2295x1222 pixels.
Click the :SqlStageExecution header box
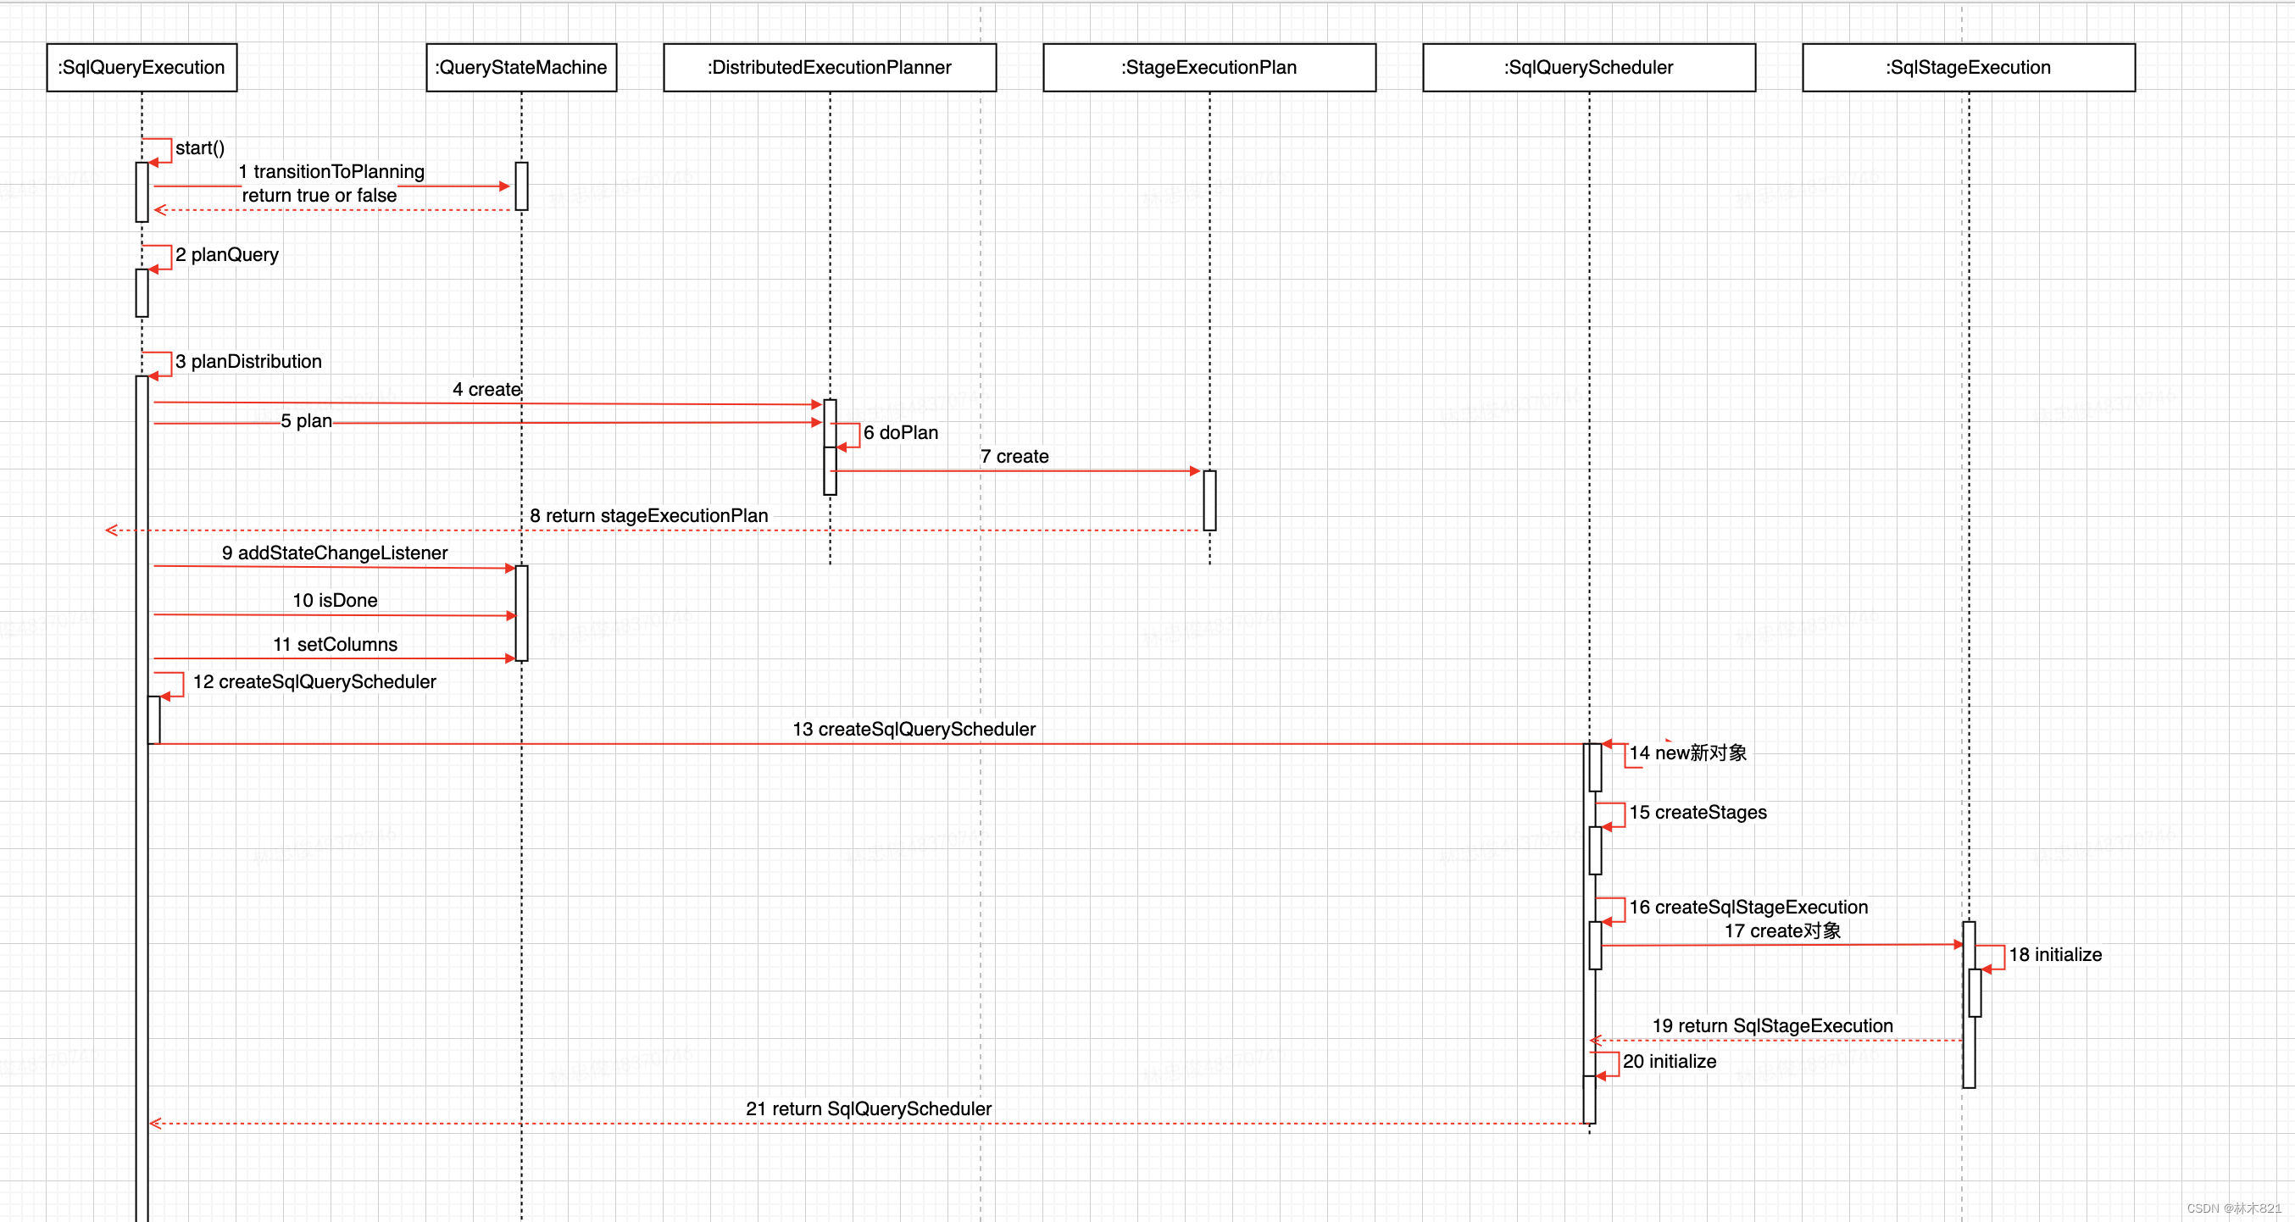(x=1968, y=68)
